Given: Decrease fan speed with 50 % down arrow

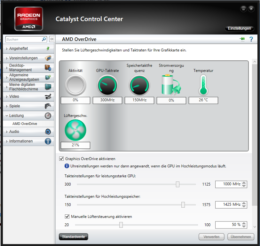Looking at the screenshot, I should point(244,227).
